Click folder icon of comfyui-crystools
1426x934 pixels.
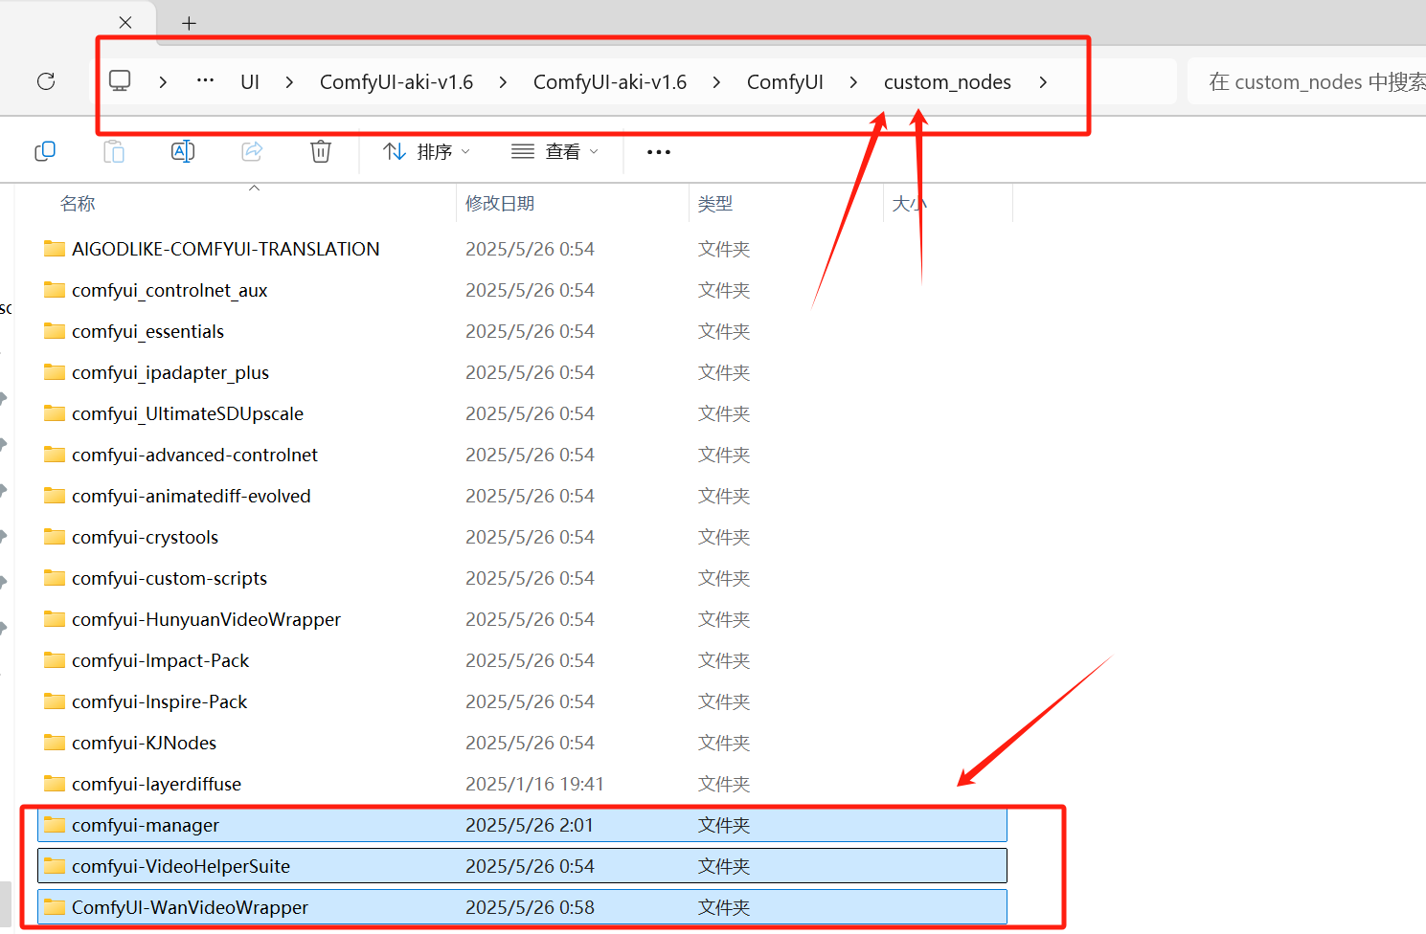pyautogui.click(x=55, y=537)
